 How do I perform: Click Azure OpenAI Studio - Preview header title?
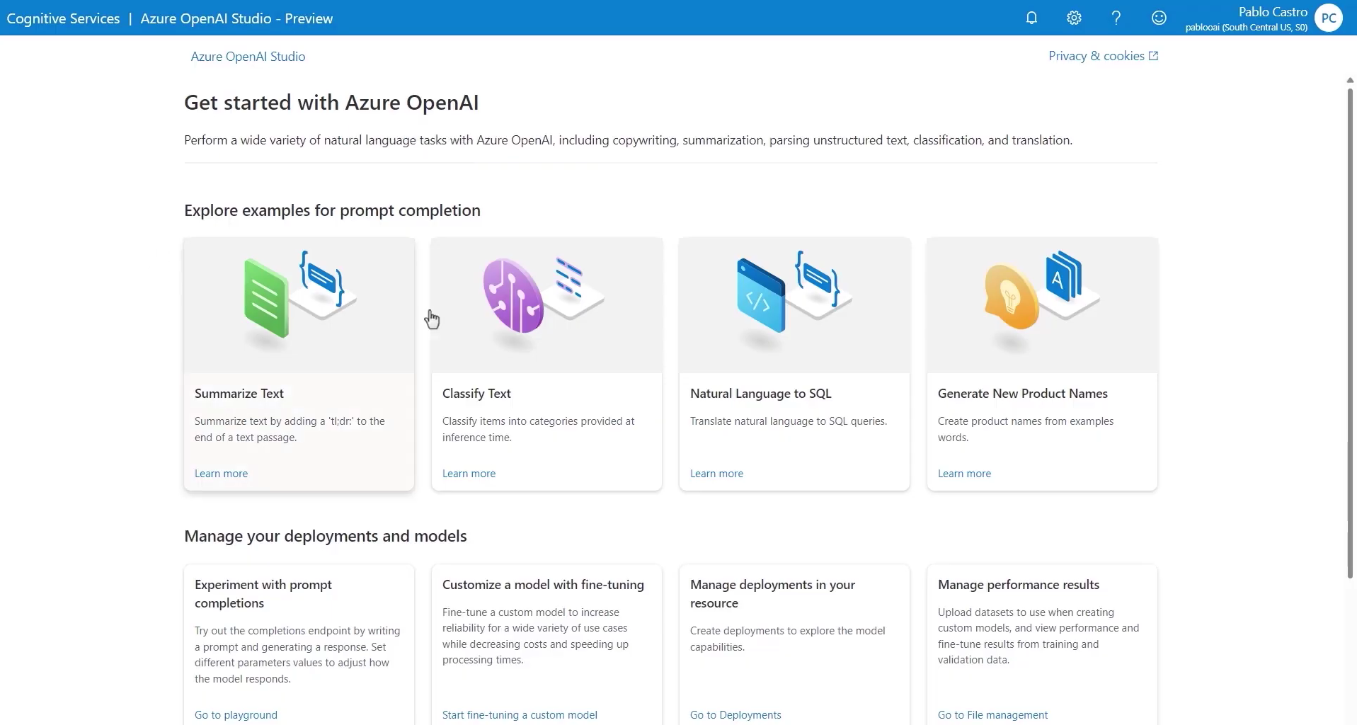click(236, 18)
